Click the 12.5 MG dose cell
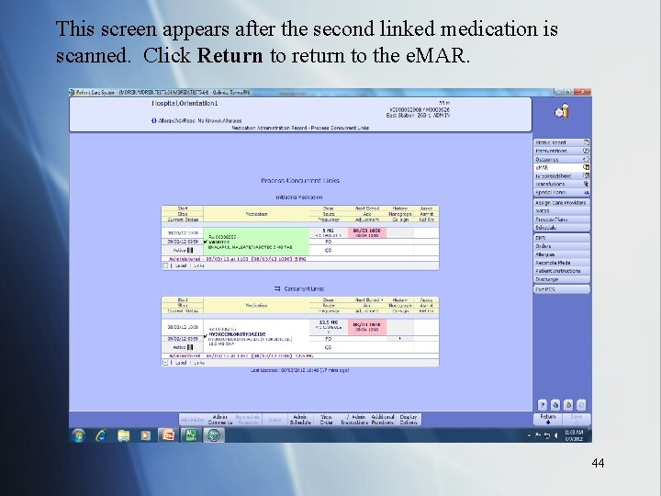Image resolution: width=661 pixels, height=496 pixels. click(x=329, y=327)
